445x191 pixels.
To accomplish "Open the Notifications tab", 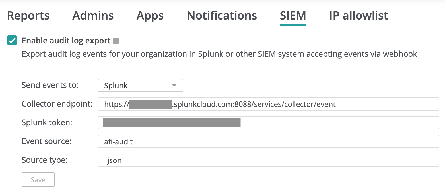I will (x=222, y=16).
